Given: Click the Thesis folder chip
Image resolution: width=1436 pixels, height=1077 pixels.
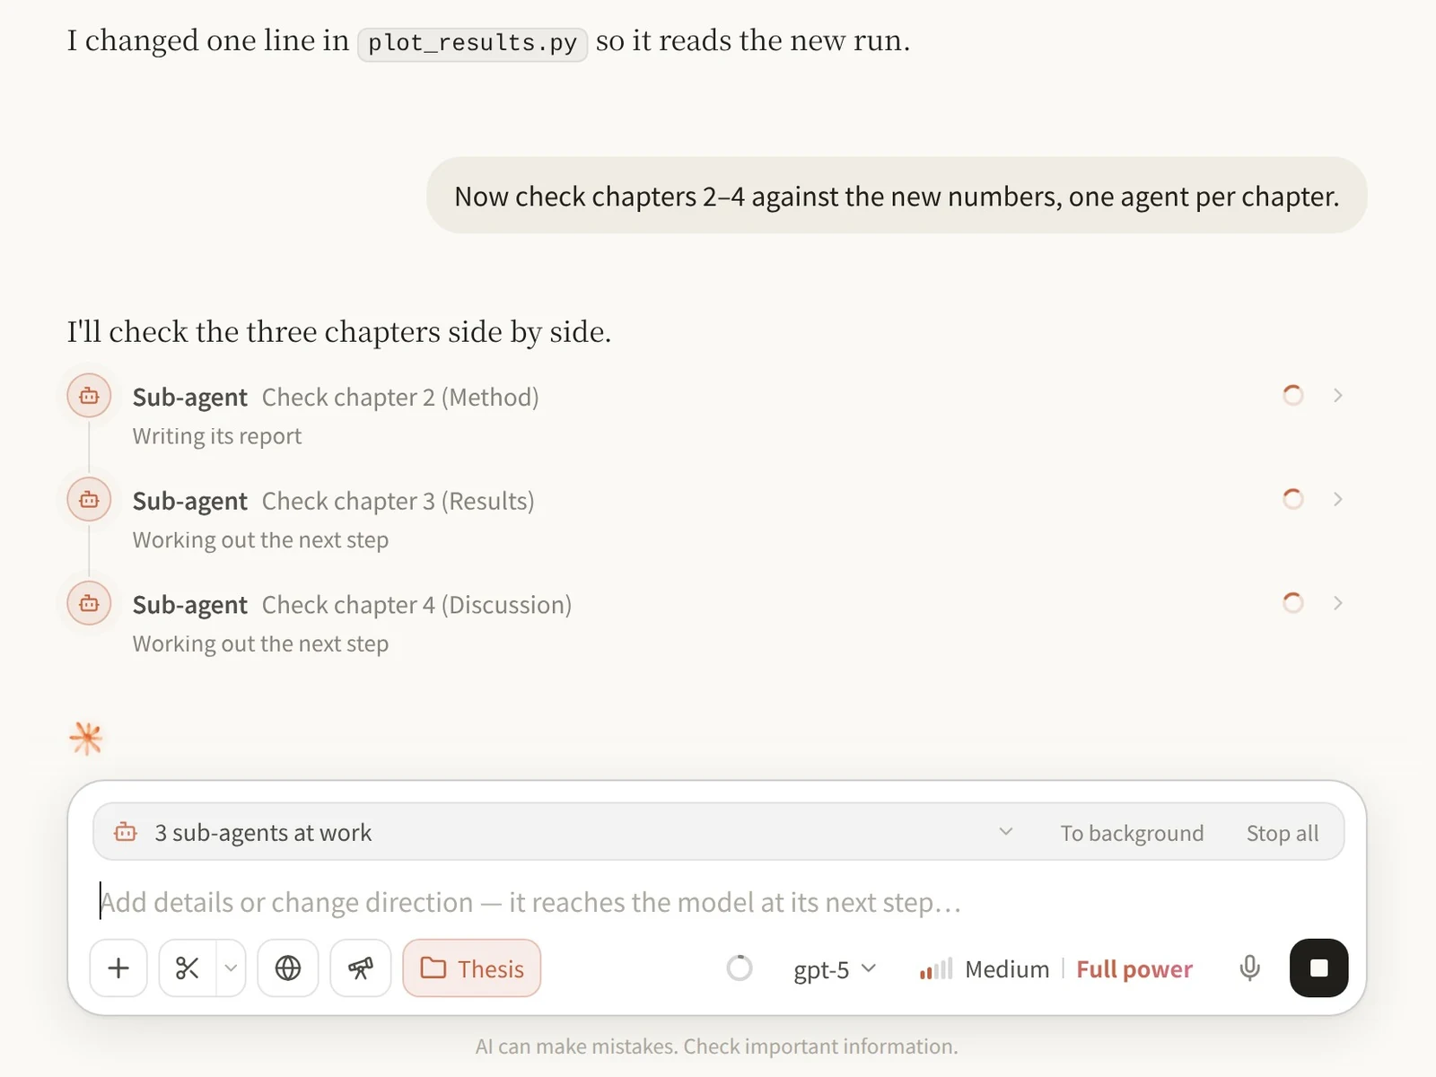Looking at the screenshot, I should click(472, 968).
